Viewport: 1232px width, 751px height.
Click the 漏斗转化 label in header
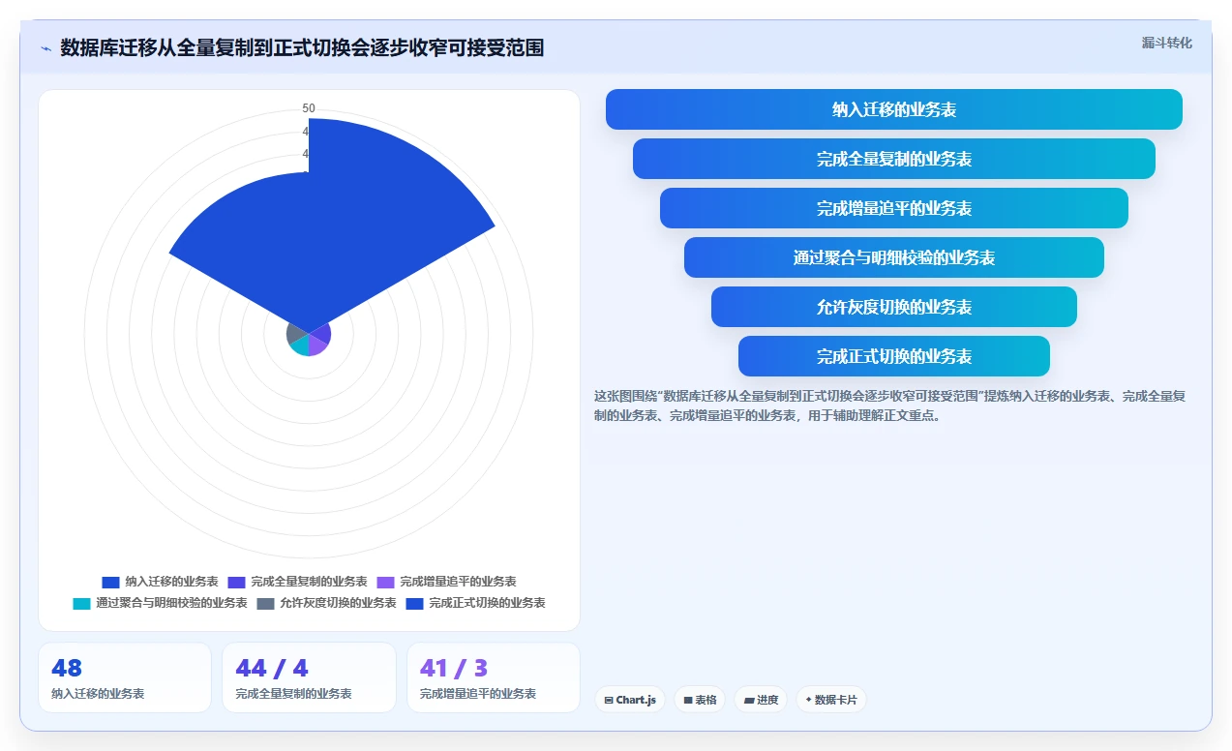(1166, 44)
